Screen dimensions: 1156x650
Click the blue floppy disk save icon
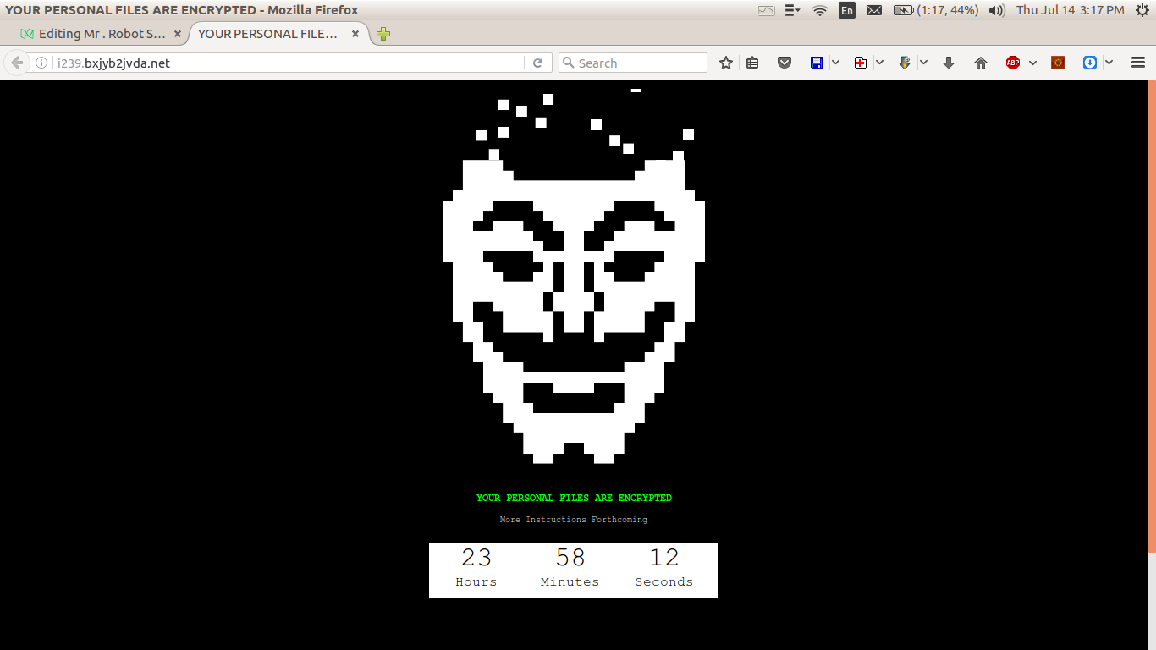817,63
